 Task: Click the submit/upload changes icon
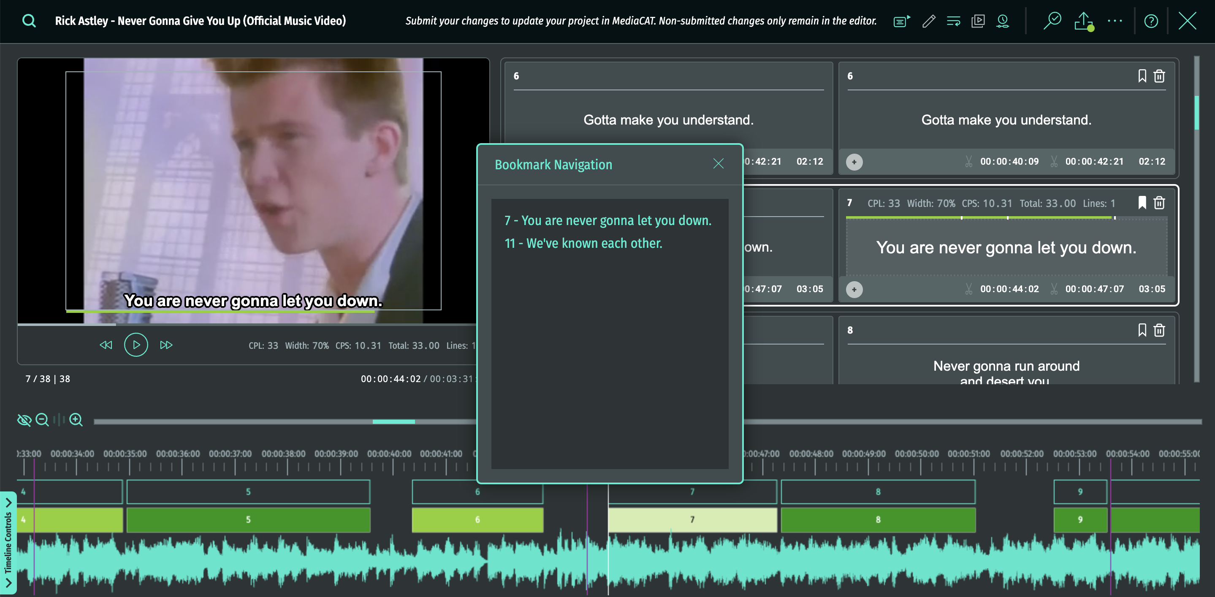pos(1083,21)
